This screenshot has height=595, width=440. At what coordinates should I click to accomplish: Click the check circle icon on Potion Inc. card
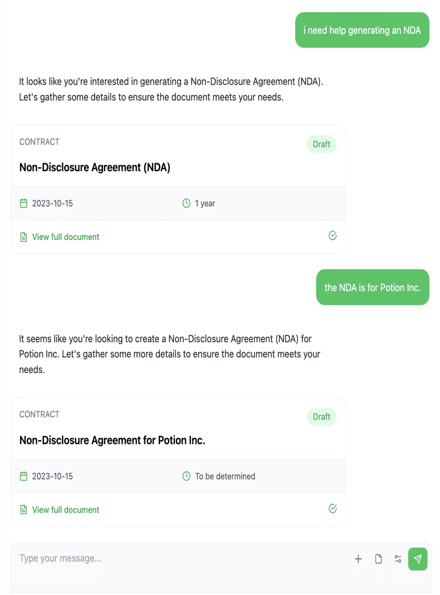[x=333, y=508]
